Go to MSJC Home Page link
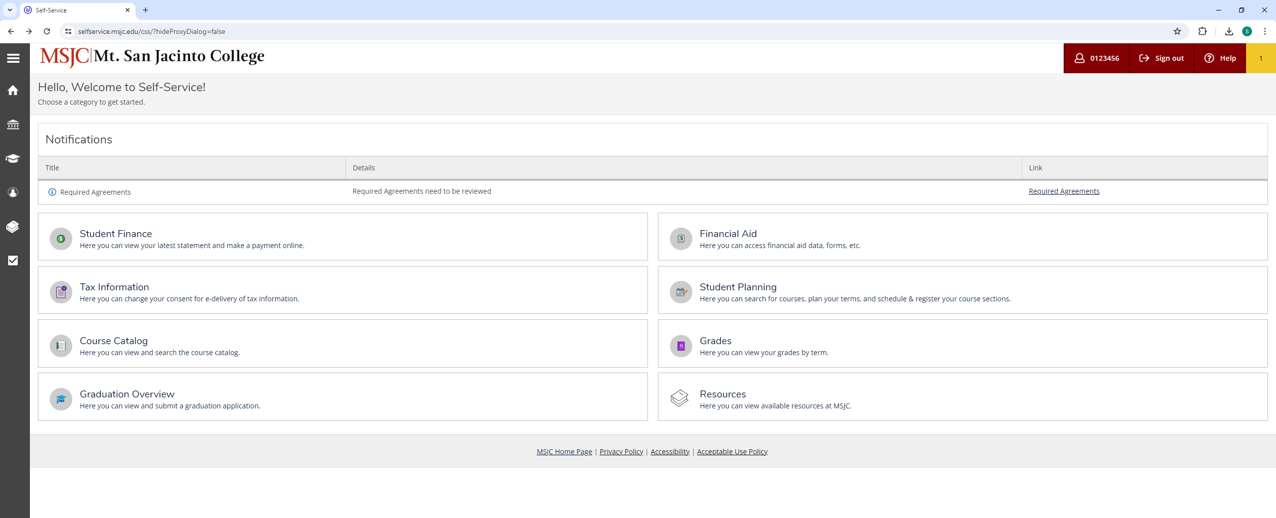Viewport: 1276px width, 518px height. 564,452
